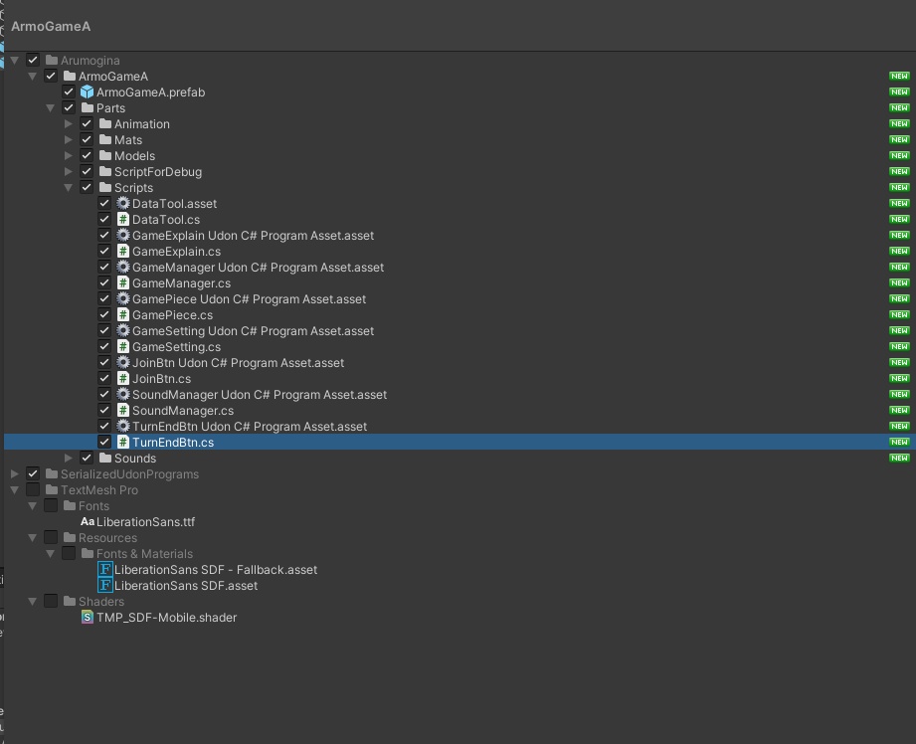The height and width of the screenshot is (744, 916).
Task: Expand the Models folder
Action: (x=69, y=155)
